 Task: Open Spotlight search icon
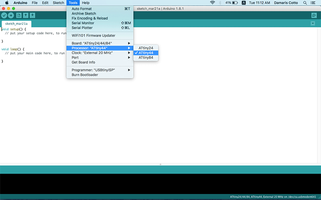(305, 3)
